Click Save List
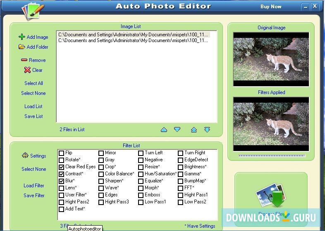The height and width of the screenshot is (231, 325). (x=33, y=116)
